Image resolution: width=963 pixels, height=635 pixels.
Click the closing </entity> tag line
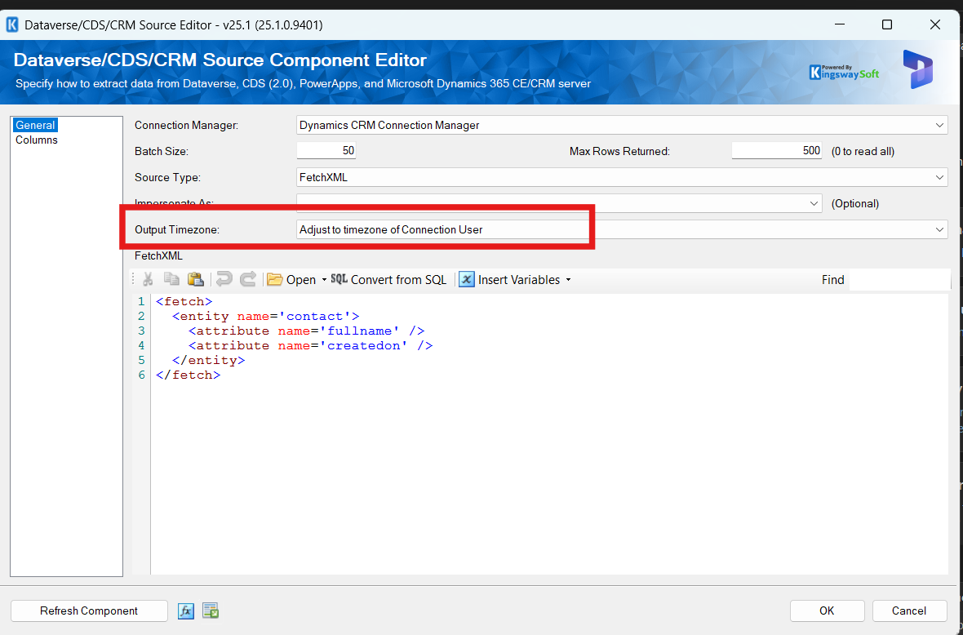[x=208, y=361]
